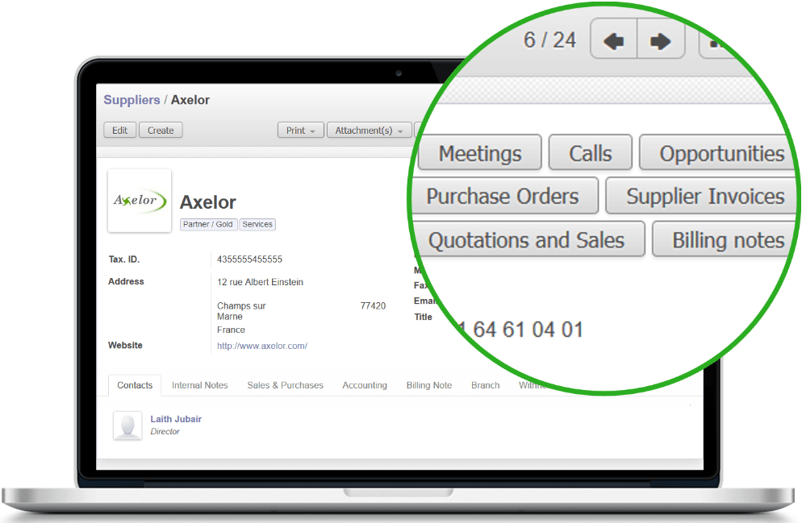Open the Calls button

click(x=591, y=153)
